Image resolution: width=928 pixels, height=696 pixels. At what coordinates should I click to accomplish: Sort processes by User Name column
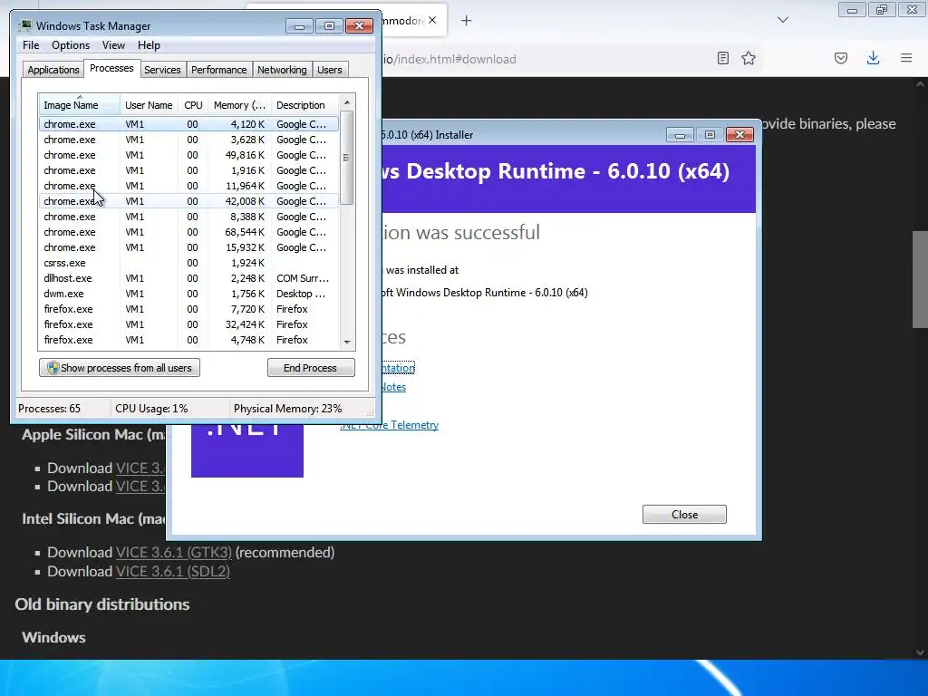click(x=149, y=105)
